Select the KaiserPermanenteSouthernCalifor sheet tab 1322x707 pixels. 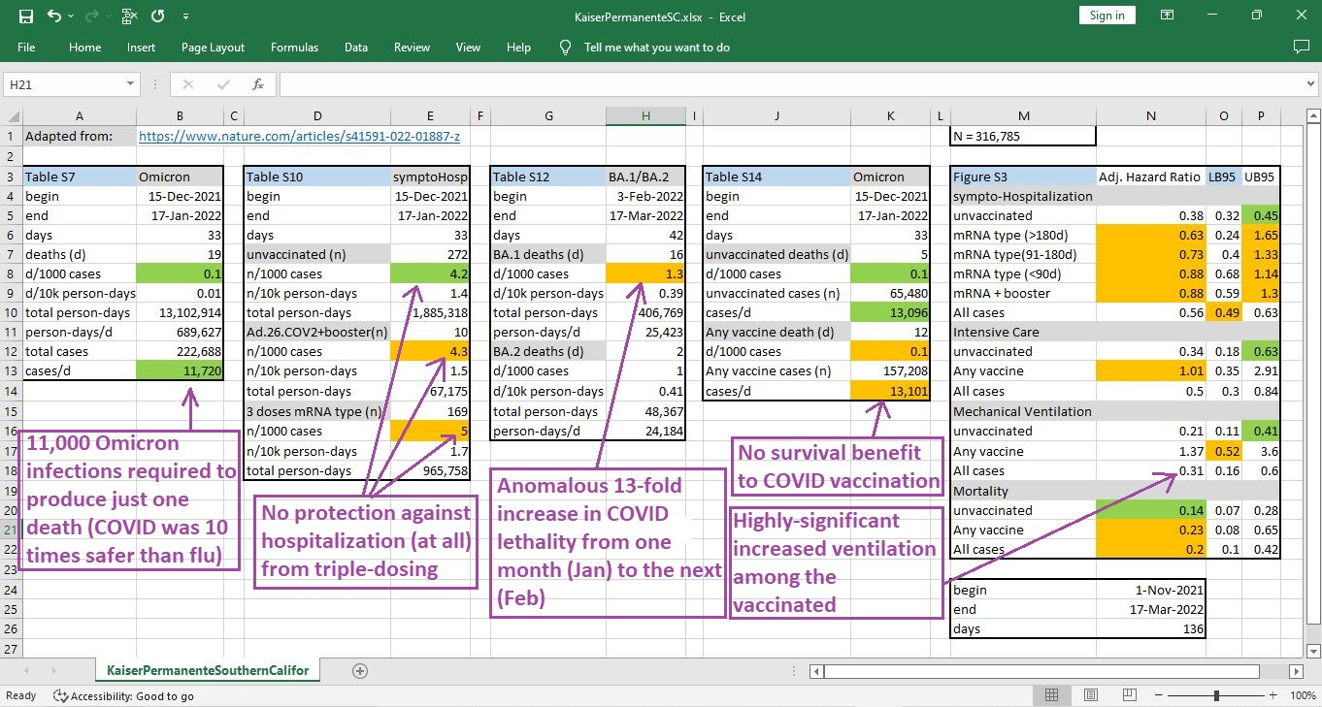point(208,670)
